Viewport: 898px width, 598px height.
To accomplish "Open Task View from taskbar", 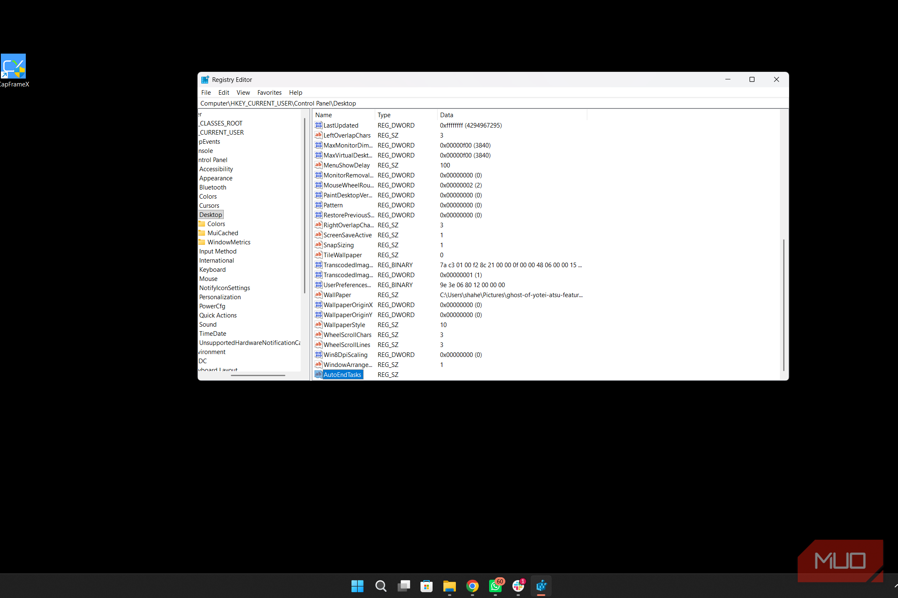I will pyautogui.click(x=403, y=586).
